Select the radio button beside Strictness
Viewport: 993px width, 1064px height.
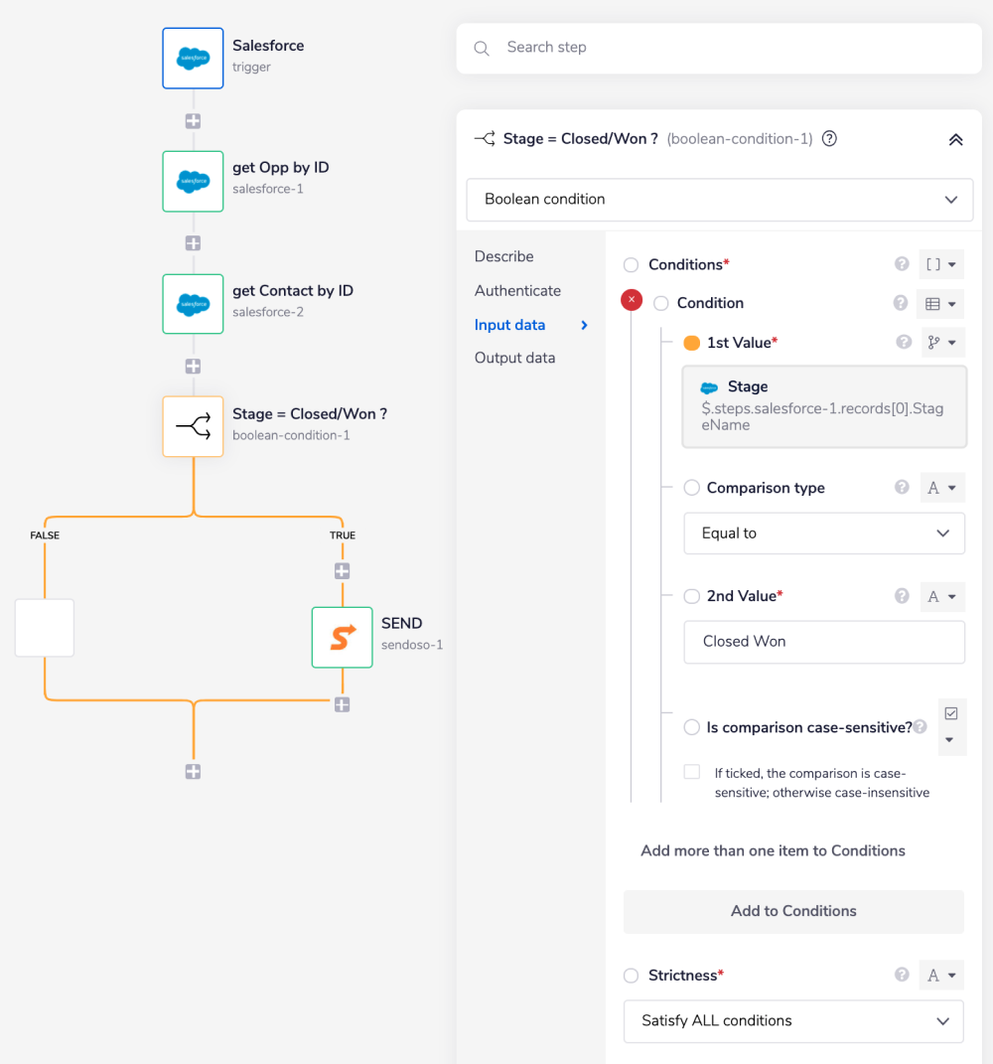click(631, 976)
